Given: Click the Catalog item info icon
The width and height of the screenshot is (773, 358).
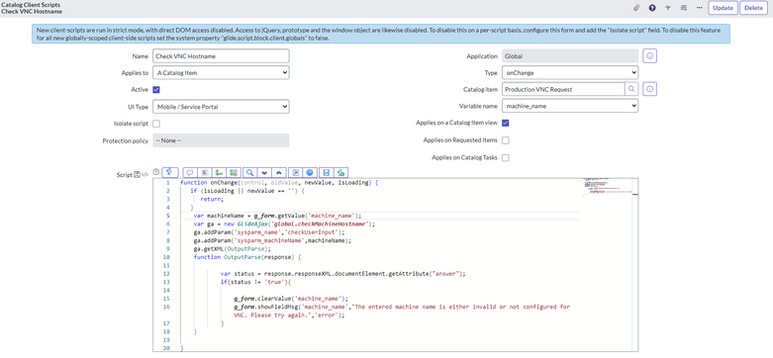Looking at the screenshot, I should click(x=649, y=89).
